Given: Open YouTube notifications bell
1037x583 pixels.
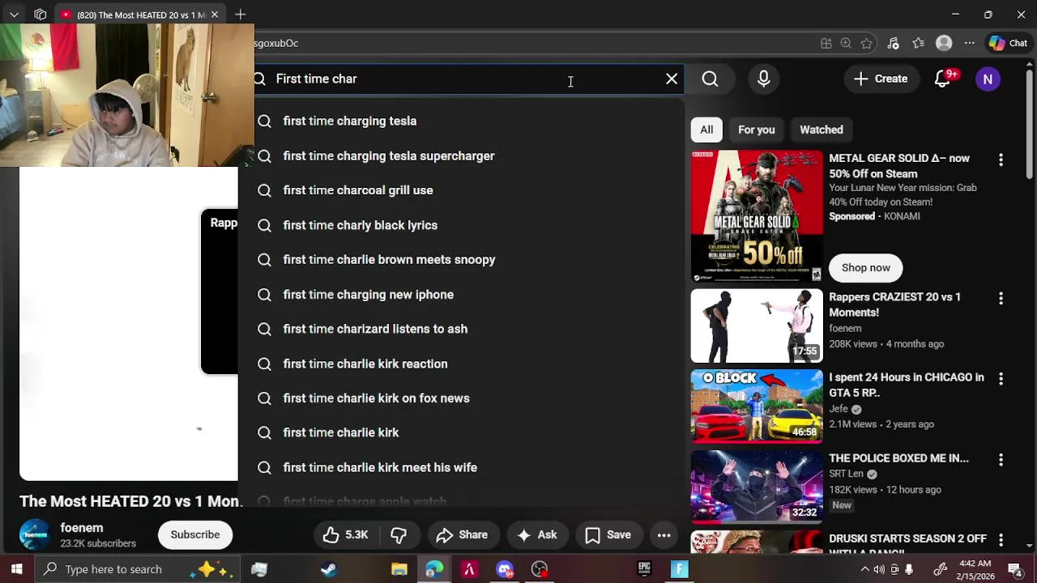Looking at the screenshot, I should 942,79.
